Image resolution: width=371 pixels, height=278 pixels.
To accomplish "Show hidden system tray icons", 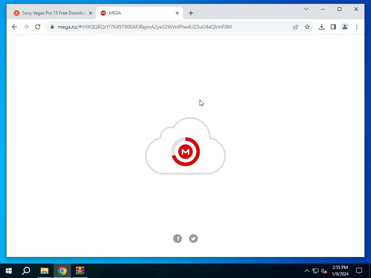I will (307, 271).
